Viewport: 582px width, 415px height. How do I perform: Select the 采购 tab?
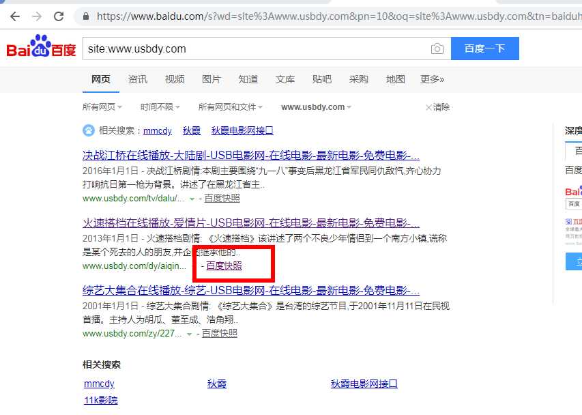tap(359, 79)
